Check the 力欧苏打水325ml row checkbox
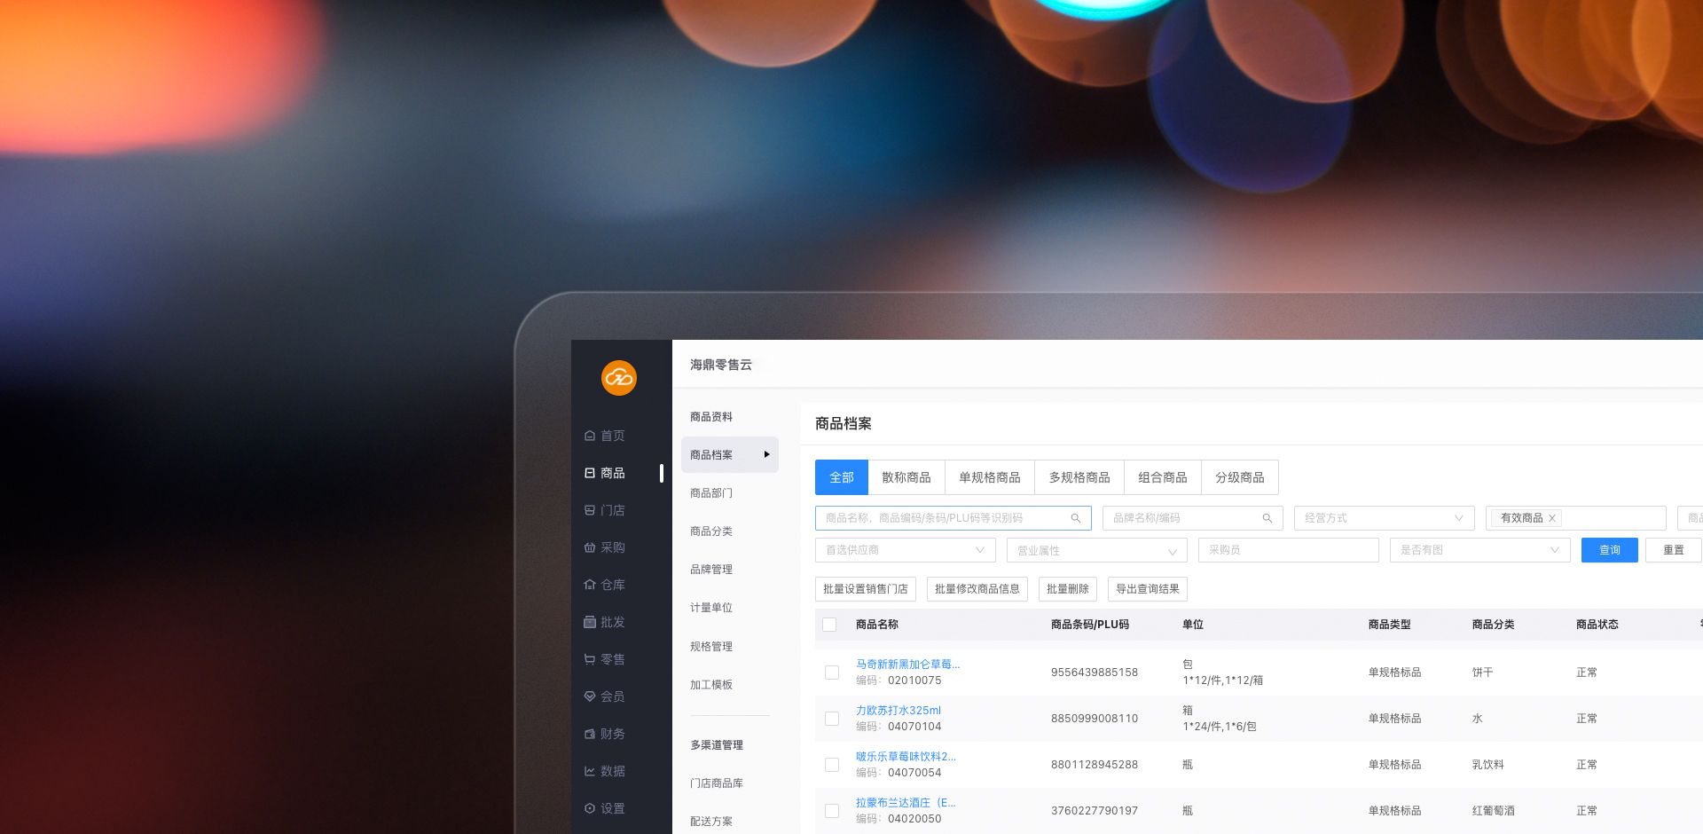 tap(832, 719)
